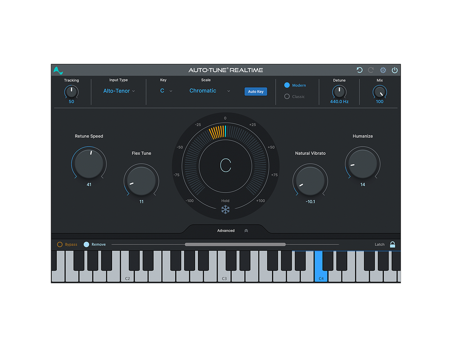
Task: Open the Key C dropdown
Action: coord(166,91)
